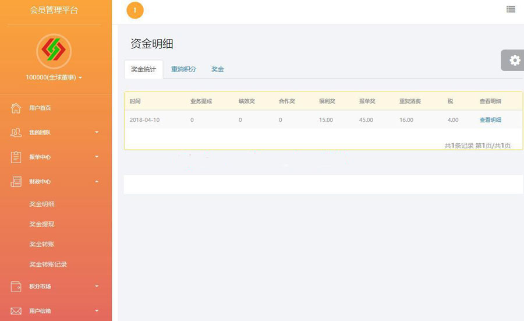524x321 pixels.
Task: Open the 100000(全球董事) user dropdown
Action: pos(54,77)
